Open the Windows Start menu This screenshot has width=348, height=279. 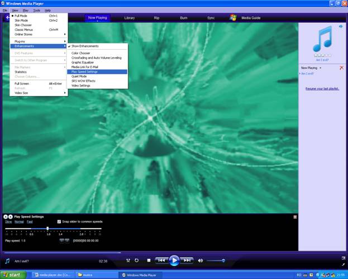(x=13, y=275)
